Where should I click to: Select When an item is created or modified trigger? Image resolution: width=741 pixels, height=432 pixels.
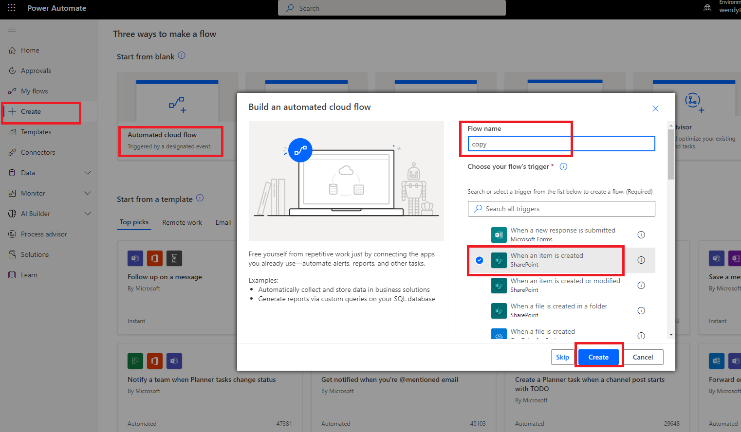click(561, 285)
